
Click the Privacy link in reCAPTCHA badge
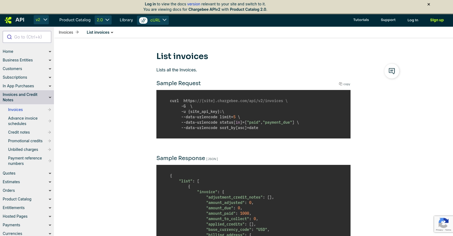[x=439, y=230]
